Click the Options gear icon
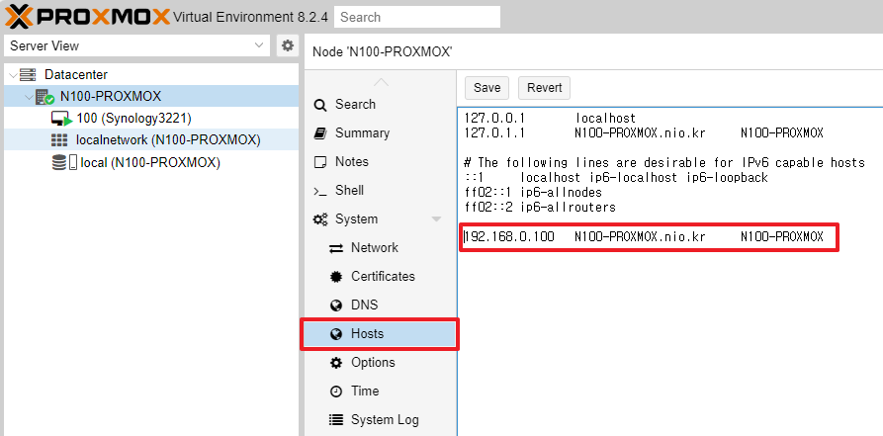This screenshot has width=883, height=436. pyautogui.click(x=336, y=363)
